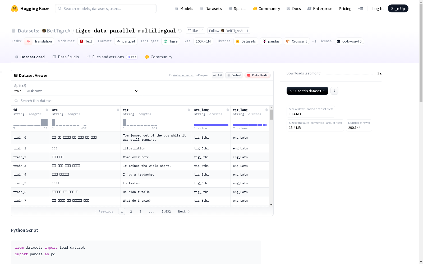This screenshot has width=423, height=264.
Task: Click the Embed button
Action: pos(234,75)
